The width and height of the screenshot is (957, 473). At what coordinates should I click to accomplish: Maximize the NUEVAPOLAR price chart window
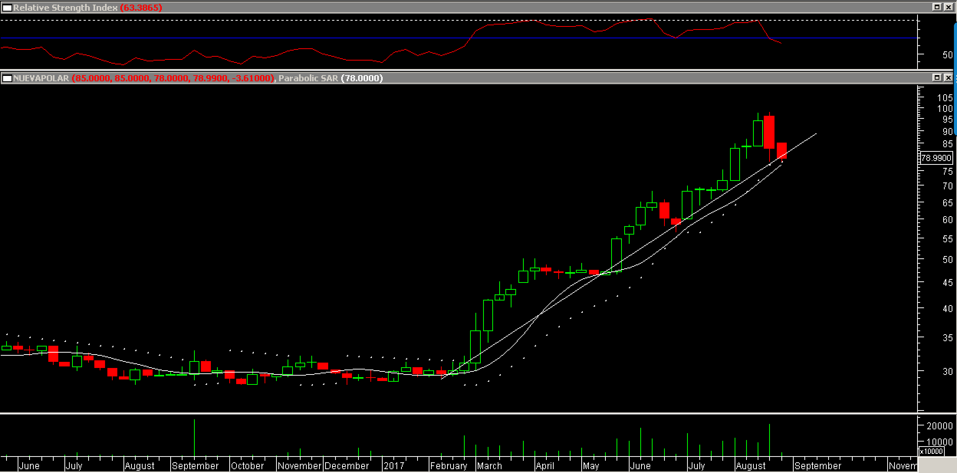[x=937, y=78]
